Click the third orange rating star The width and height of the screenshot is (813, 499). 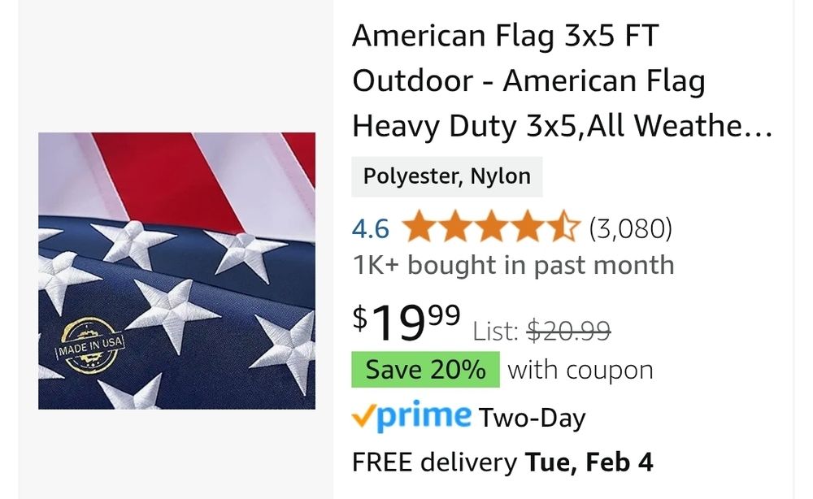pos(491,227)
